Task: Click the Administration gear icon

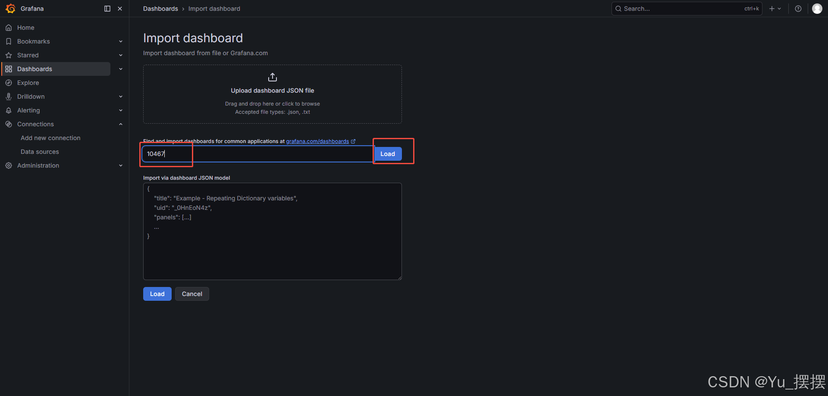Action: (9, 165)
